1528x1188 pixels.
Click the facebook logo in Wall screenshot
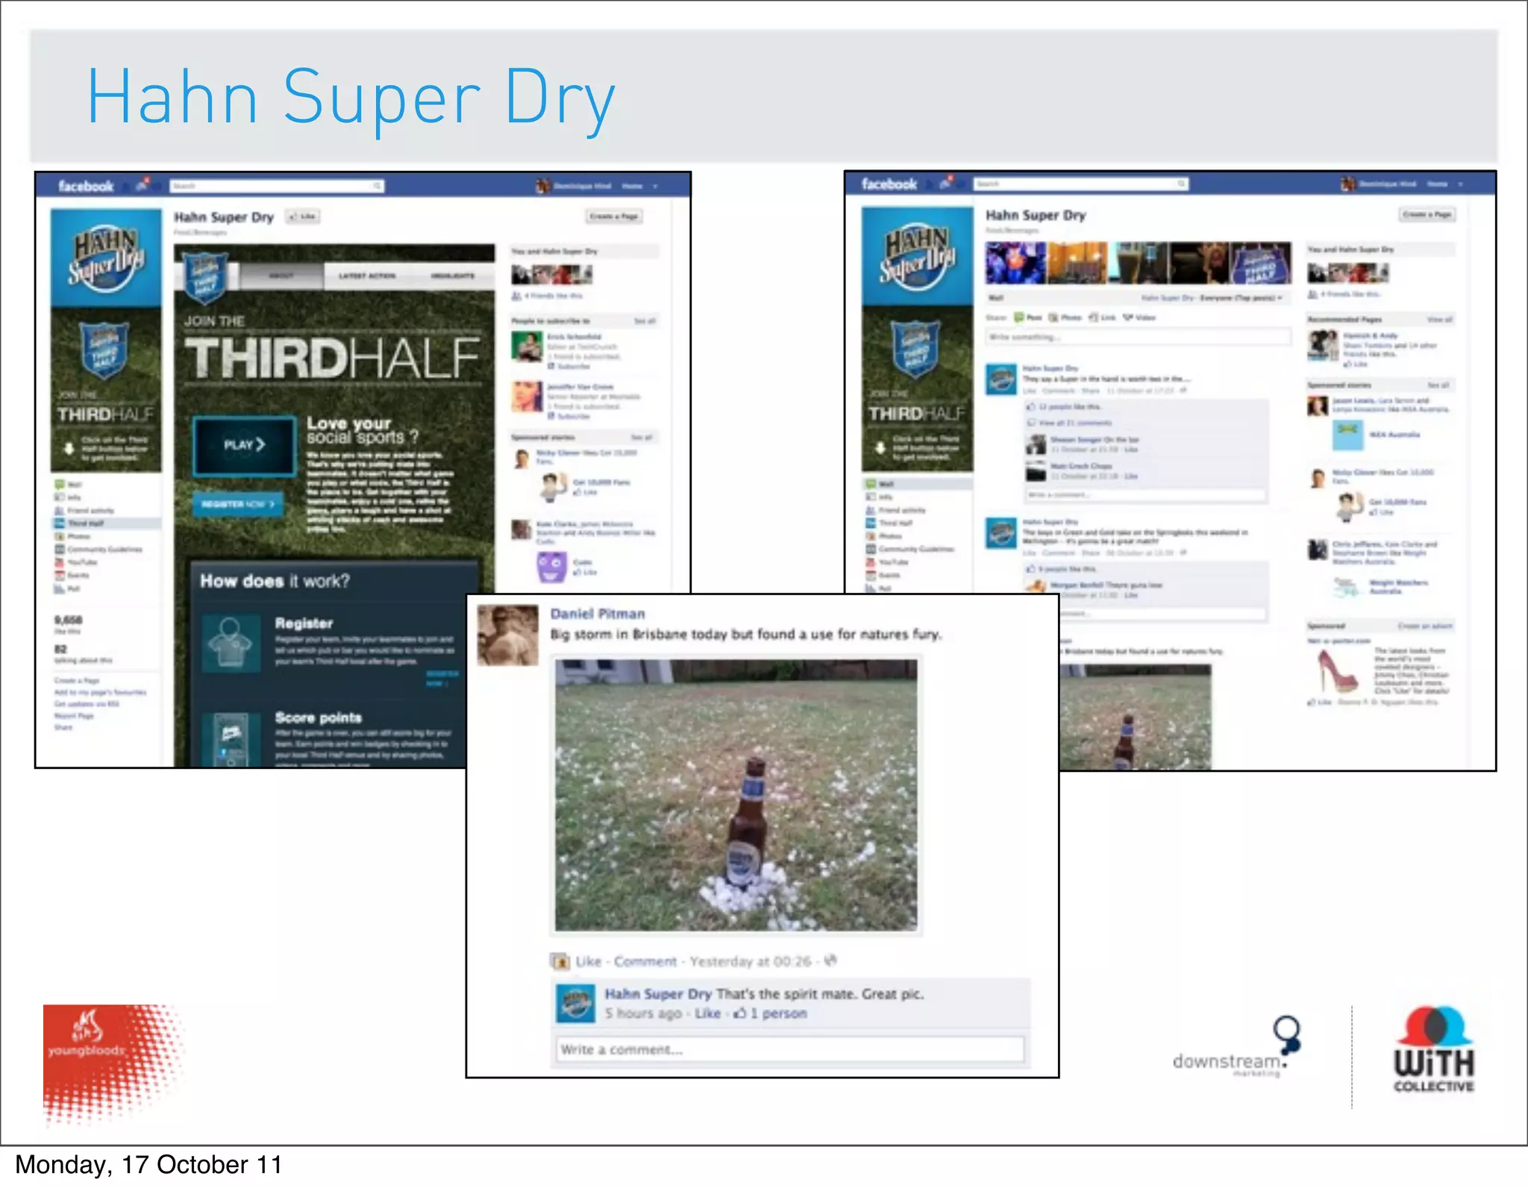click(889, 183)
